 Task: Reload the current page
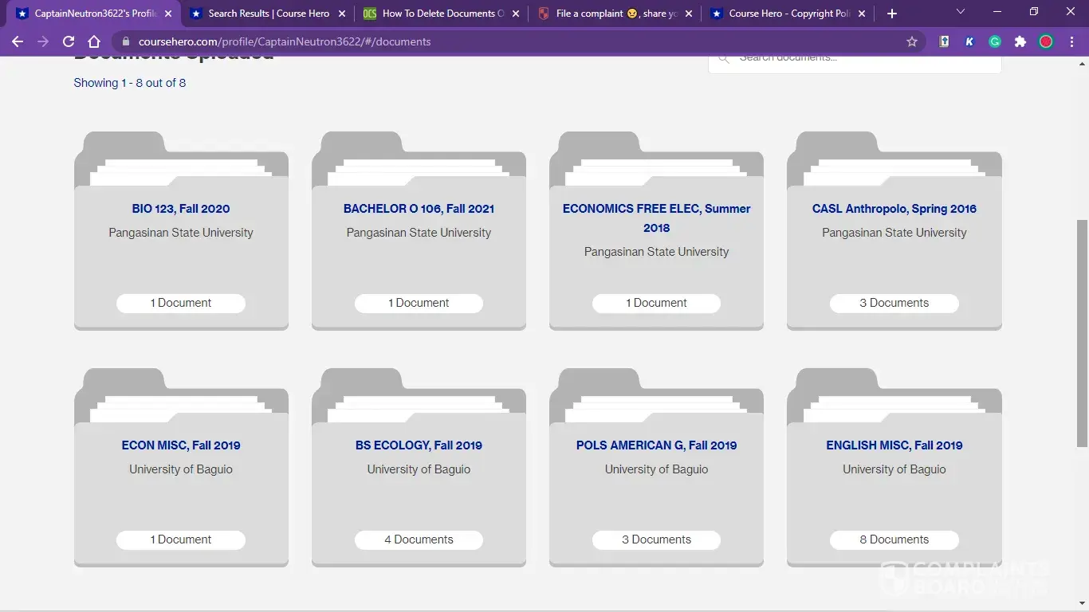click(x=69, y=41)
